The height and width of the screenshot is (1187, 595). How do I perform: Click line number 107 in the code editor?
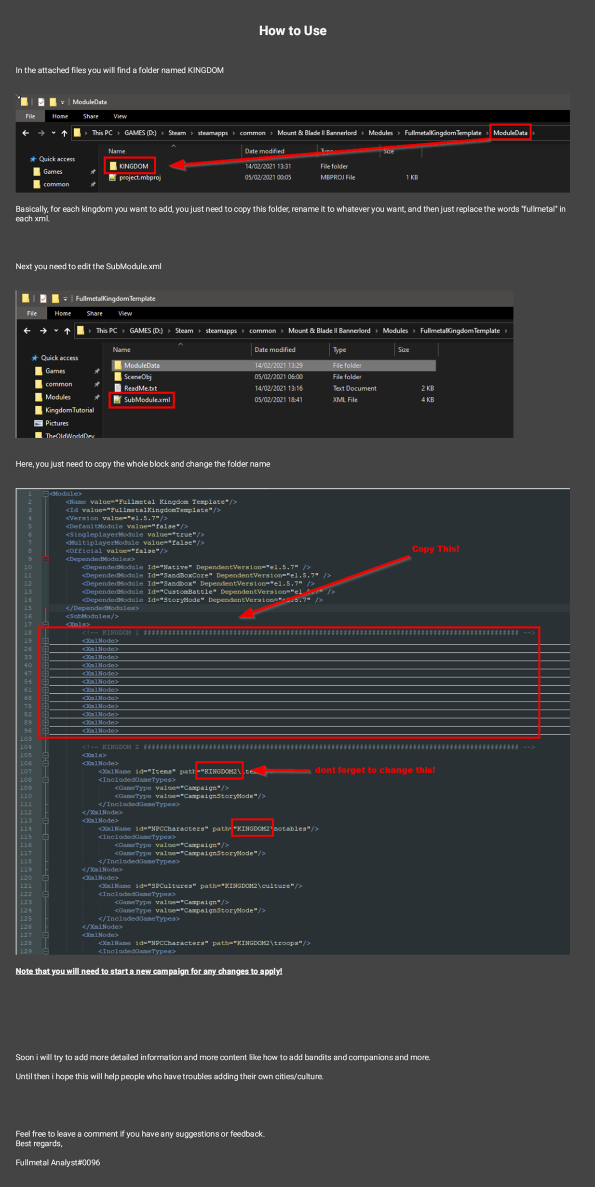(x=26, y=772)
